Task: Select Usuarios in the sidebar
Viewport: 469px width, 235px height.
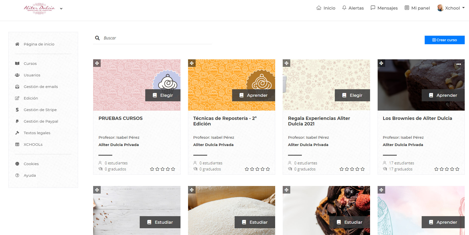Action: (x=32, y=75)
